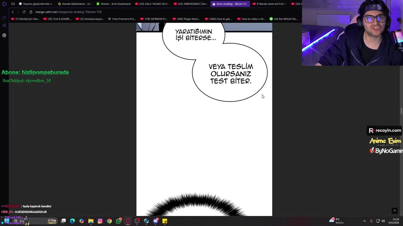Switch to ASLA YALNIZ İZLEME tab
The width and height of the screenshot is (403, 226).
click(152, 4)
